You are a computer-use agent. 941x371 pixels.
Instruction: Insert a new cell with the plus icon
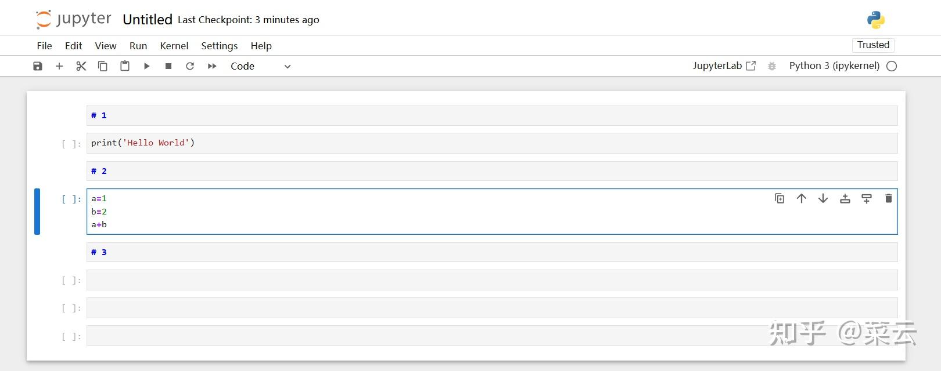(59, 66)
